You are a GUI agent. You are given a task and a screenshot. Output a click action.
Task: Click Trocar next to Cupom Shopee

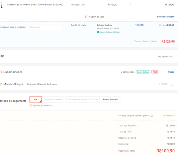click(x=171, y=72)
